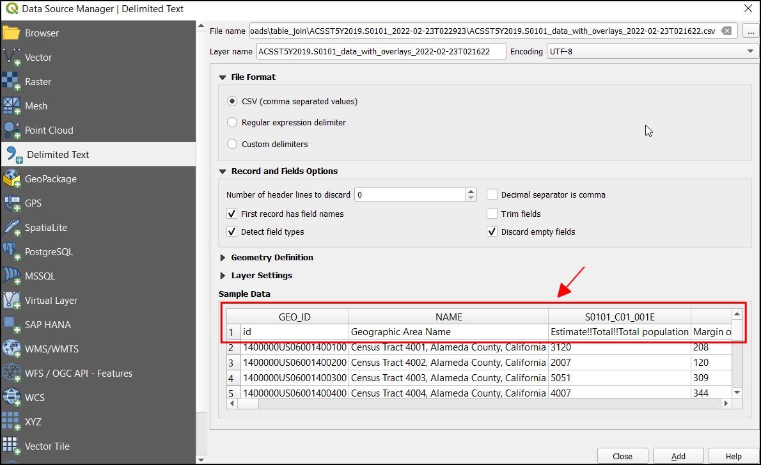Open the WMS/WMTS globe icon

[12, 349]
